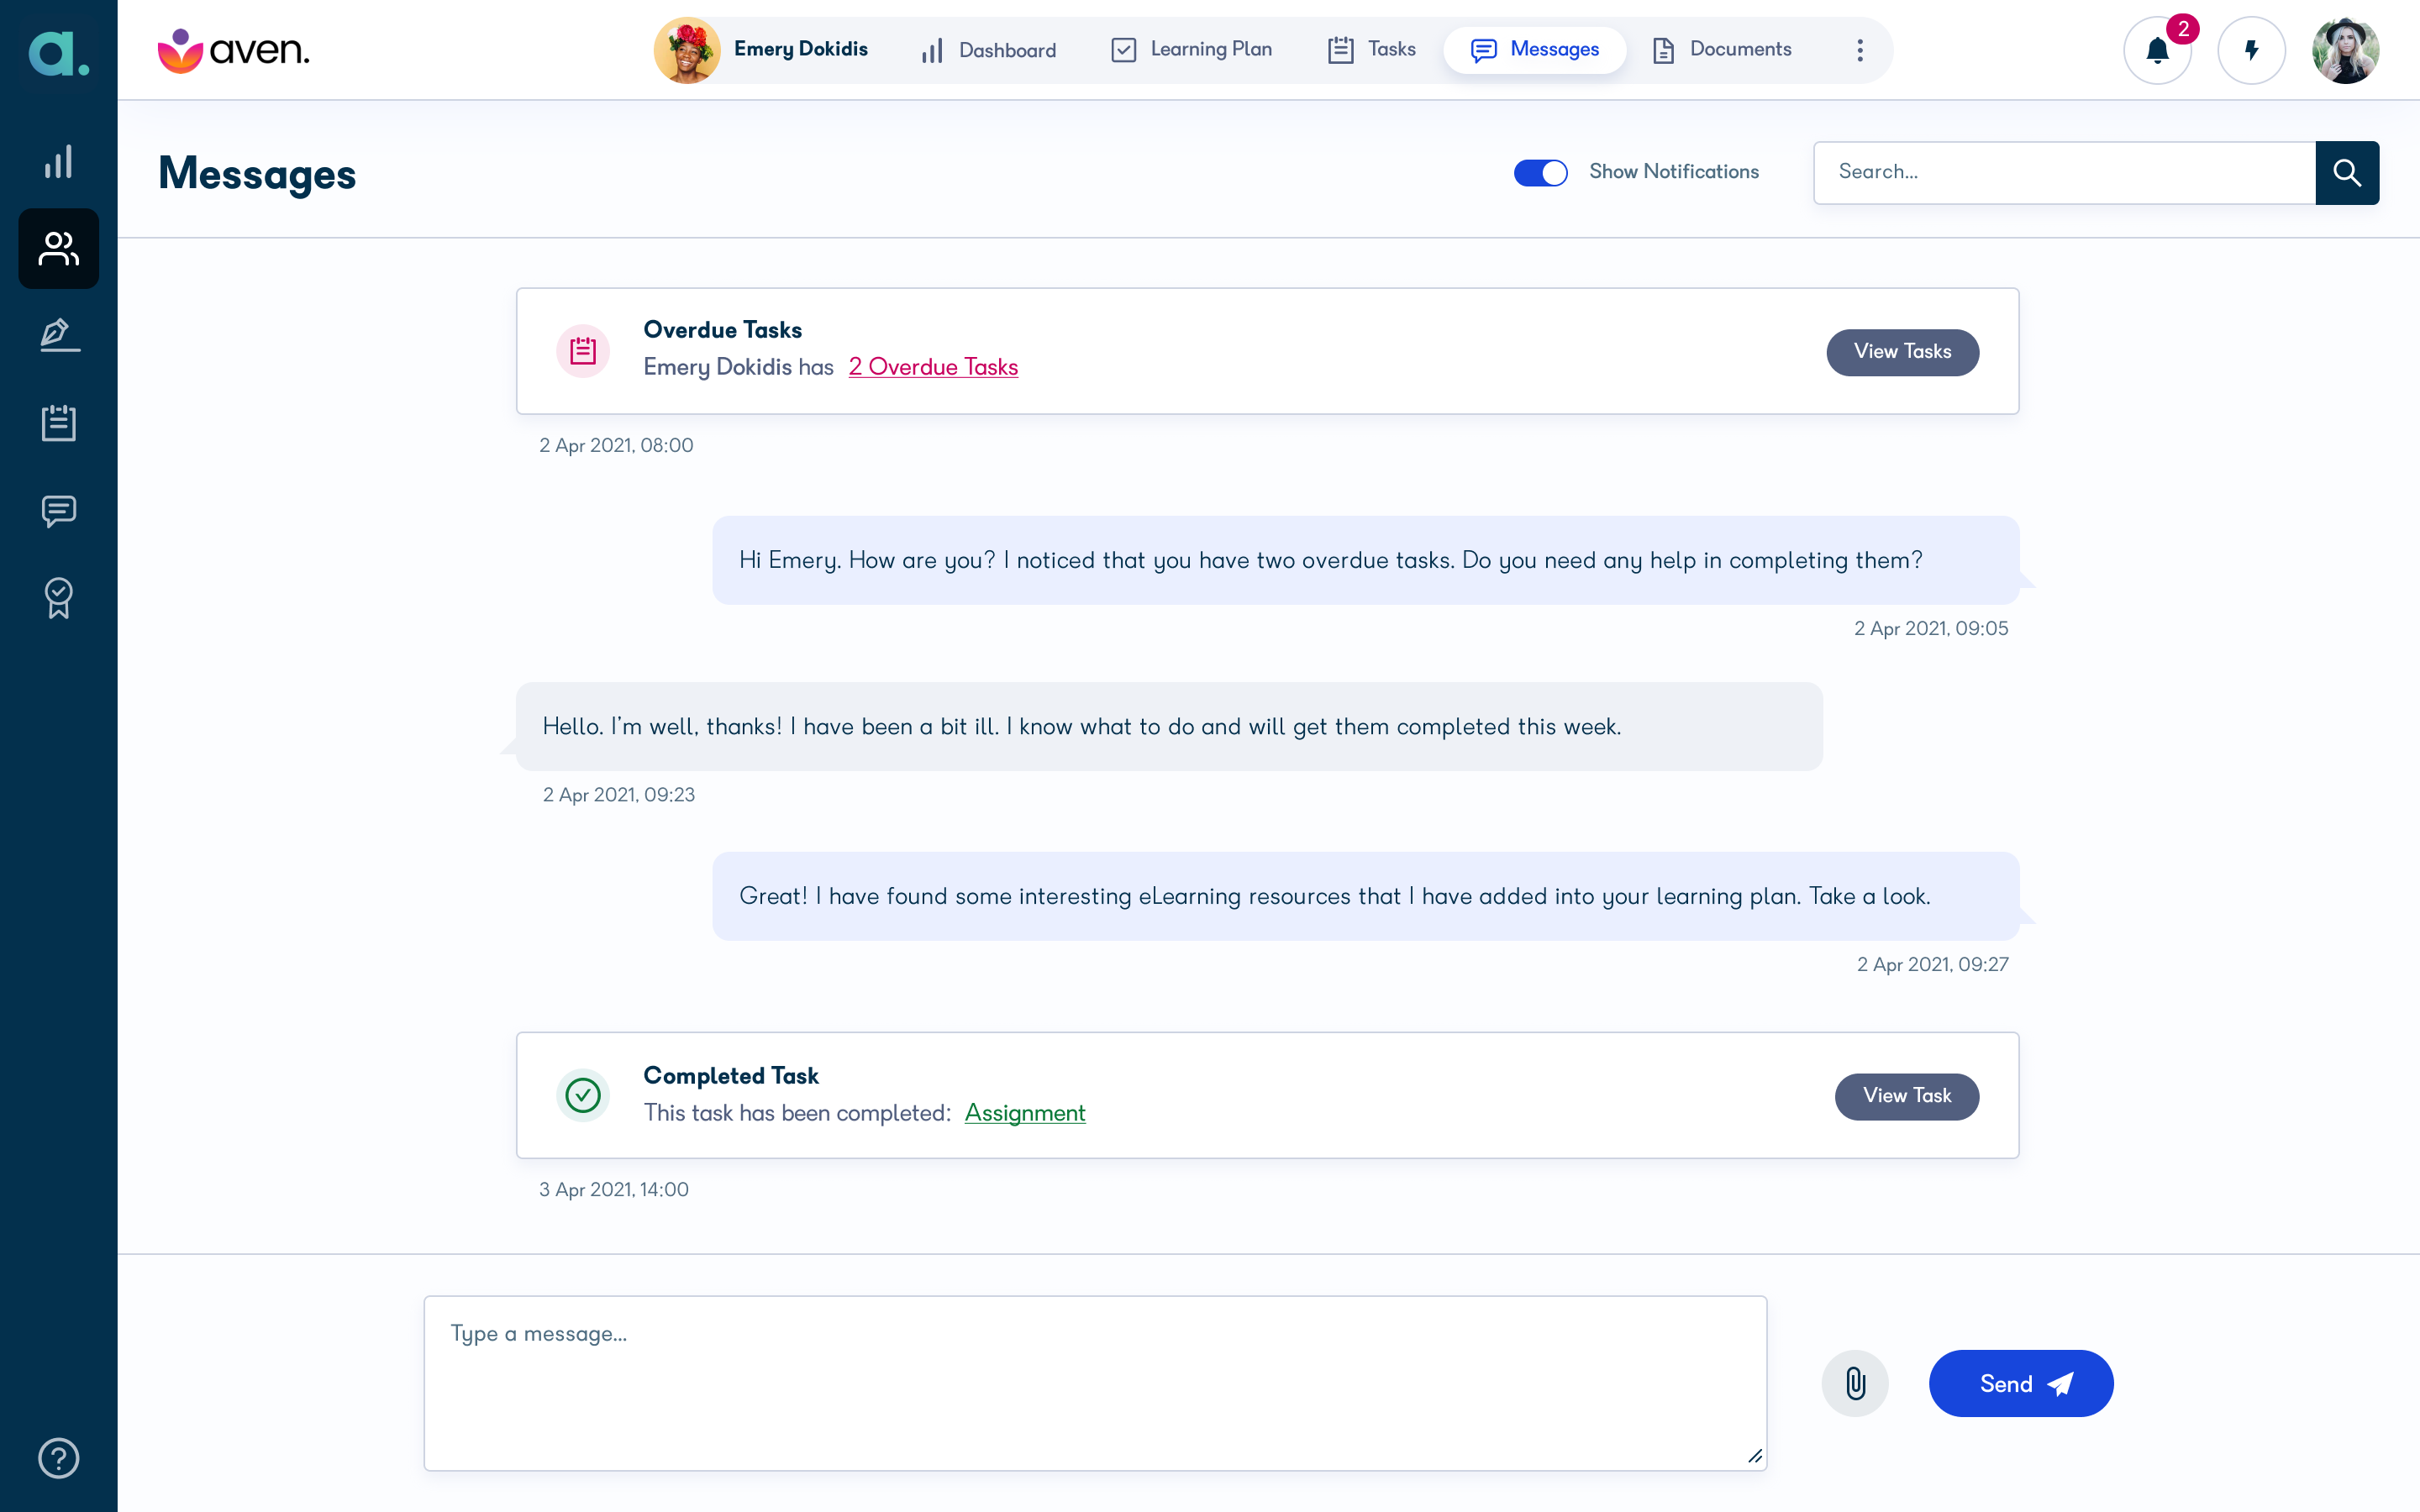Click the green completed checkmark icon

[x=583, y=1096]
